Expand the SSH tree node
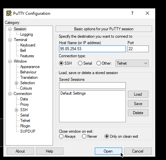The width and height of the screenshot is (166, 160). point(16,110)
